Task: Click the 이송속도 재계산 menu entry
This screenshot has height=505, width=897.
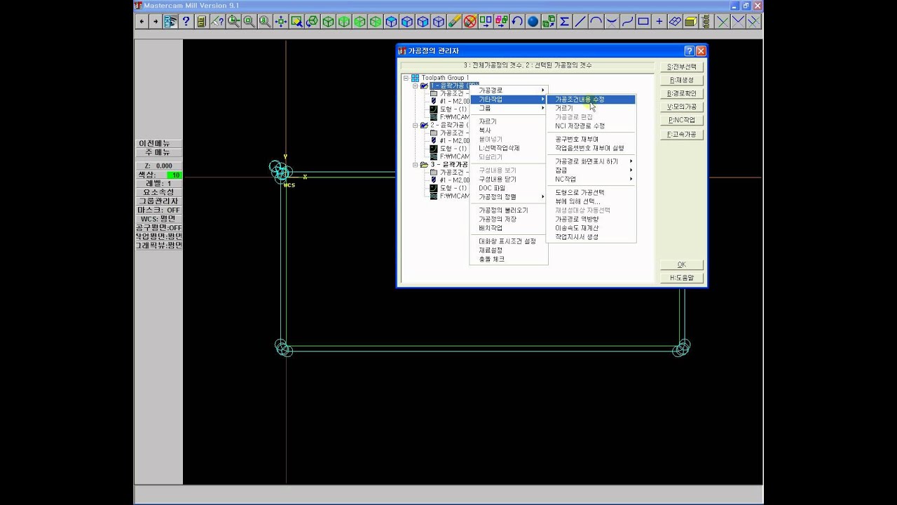Action: 591,228
